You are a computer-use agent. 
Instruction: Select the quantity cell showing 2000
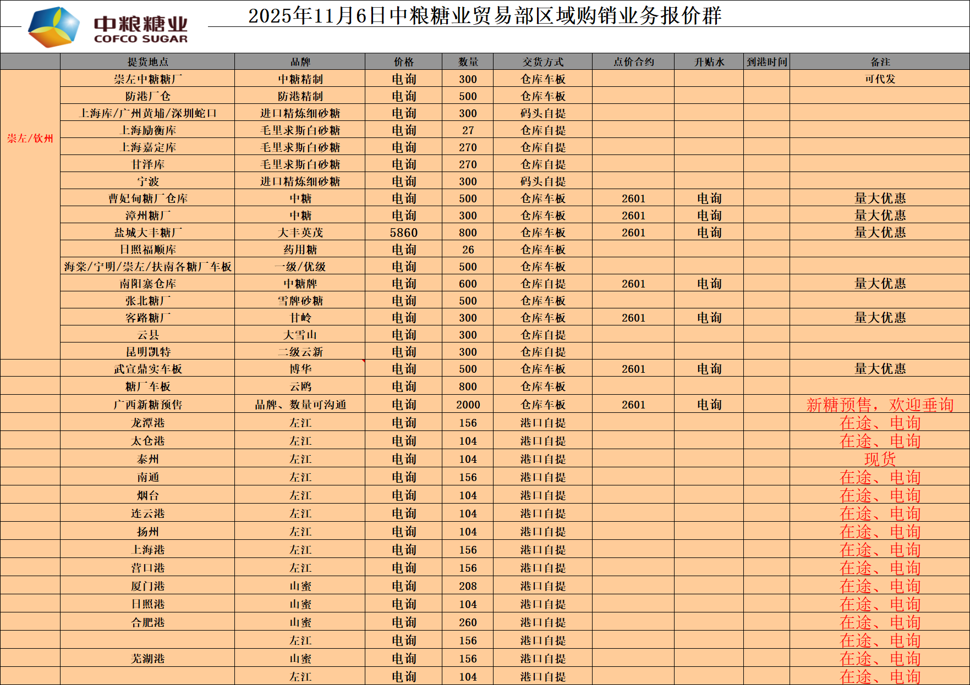[468, 405]
